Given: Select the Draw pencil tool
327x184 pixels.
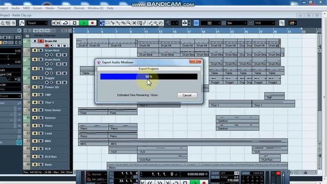Looking at the screenshot, I should [145, 23].
